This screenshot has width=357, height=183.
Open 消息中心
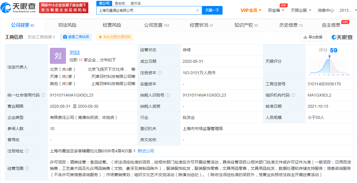pyautogui.click(x=326, y=10)
